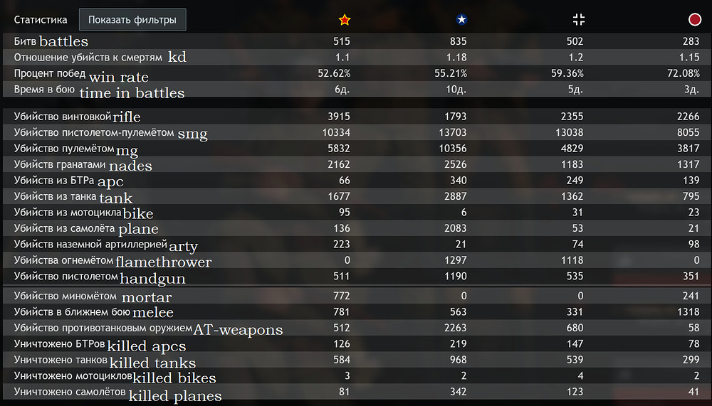The width and height of the screenshot is (712, 406).
Task: Select the Убийство винтовкой rifle row
Action: pyautogui.click(x=77, y=117)
